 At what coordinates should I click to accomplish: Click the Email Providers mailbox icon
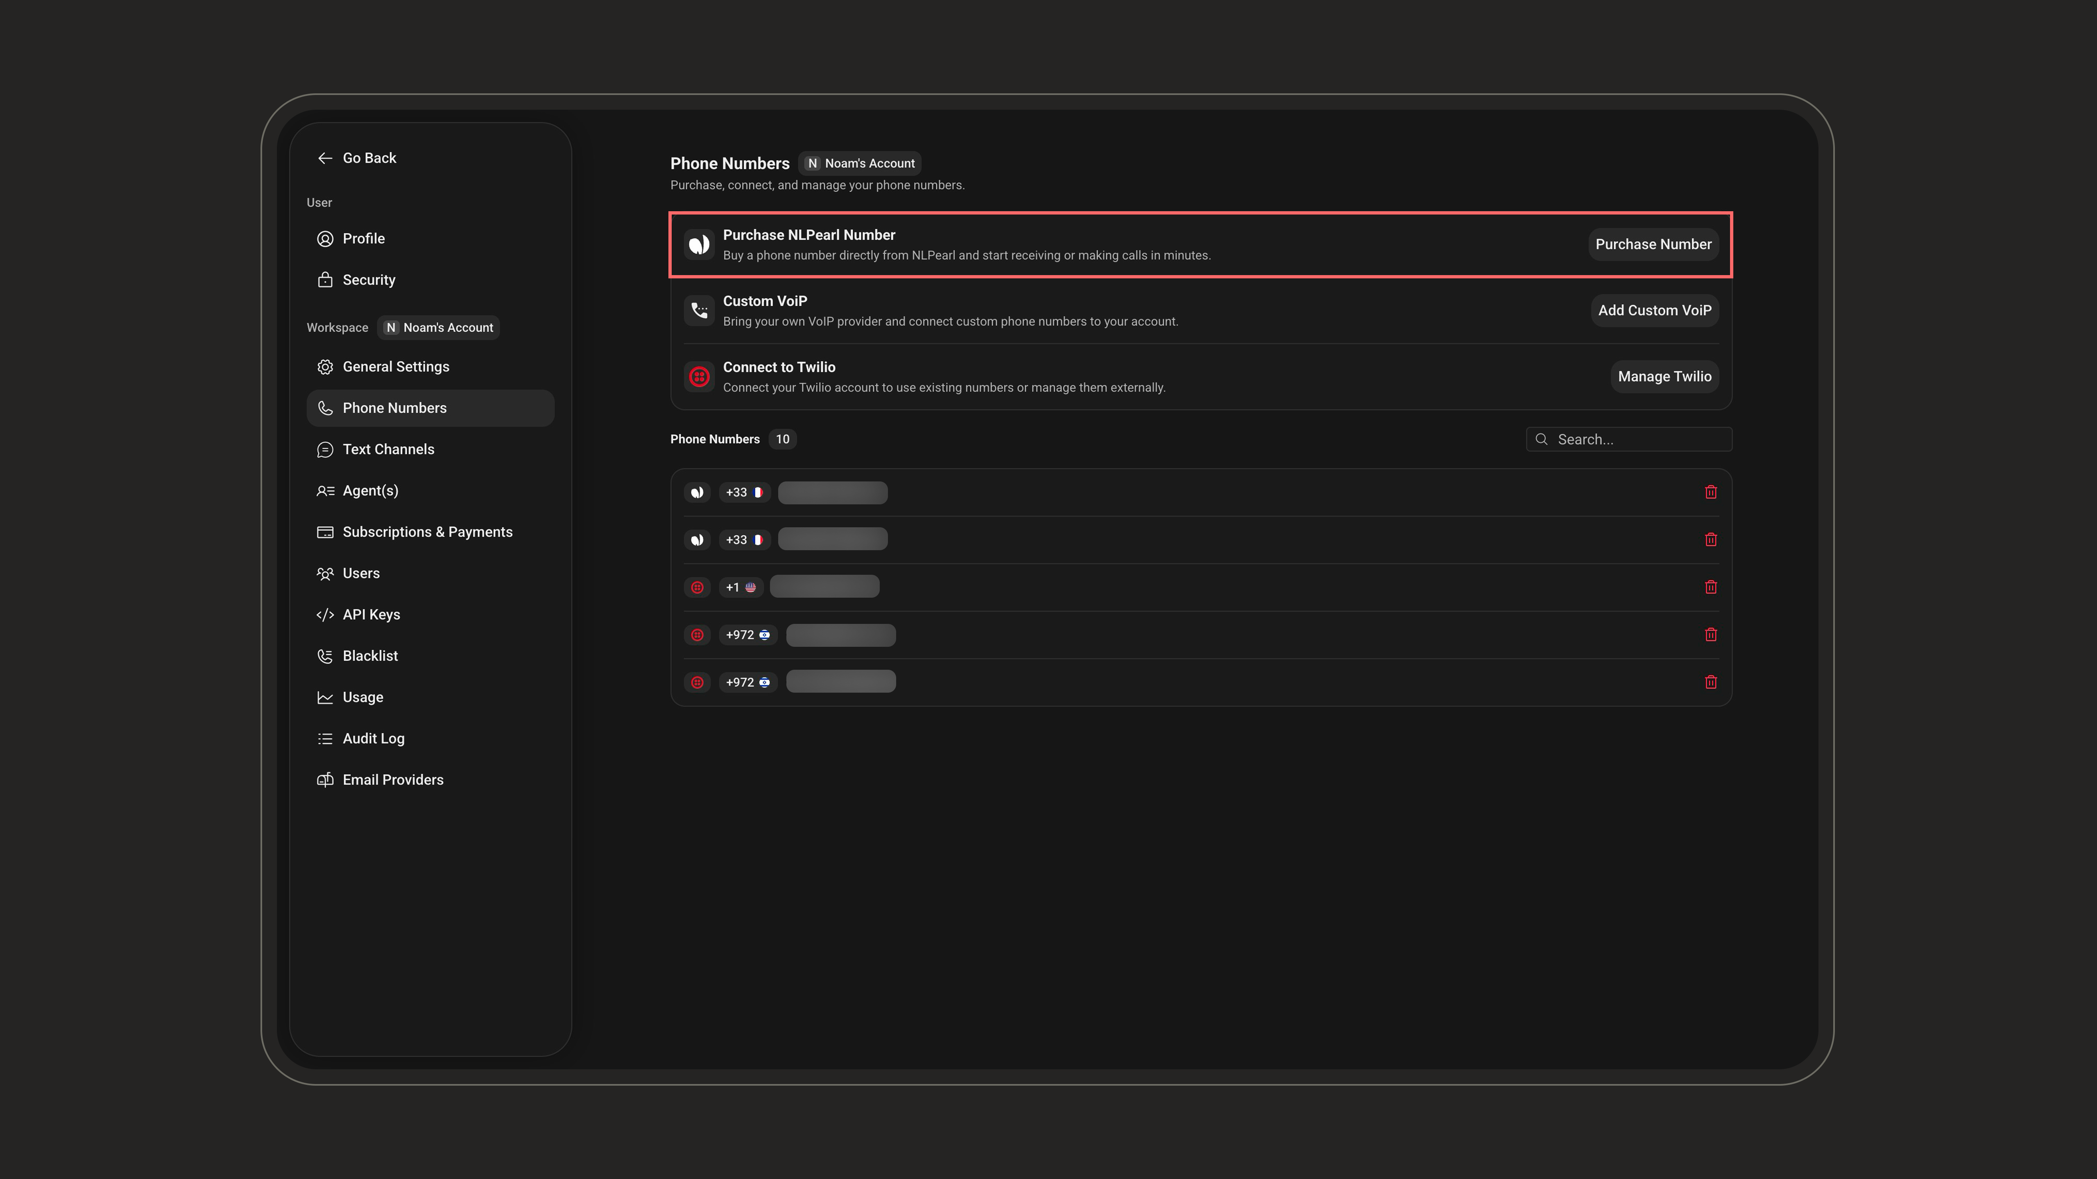[325, 779]
